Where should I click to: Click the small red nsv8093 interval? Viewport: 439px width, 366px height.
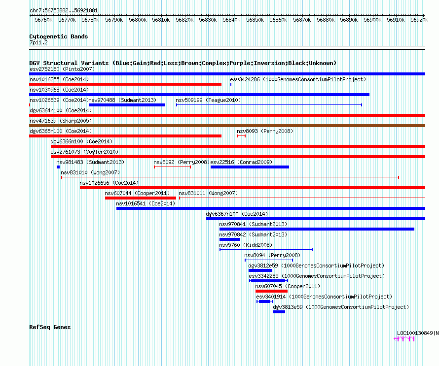tap(241, 136)
